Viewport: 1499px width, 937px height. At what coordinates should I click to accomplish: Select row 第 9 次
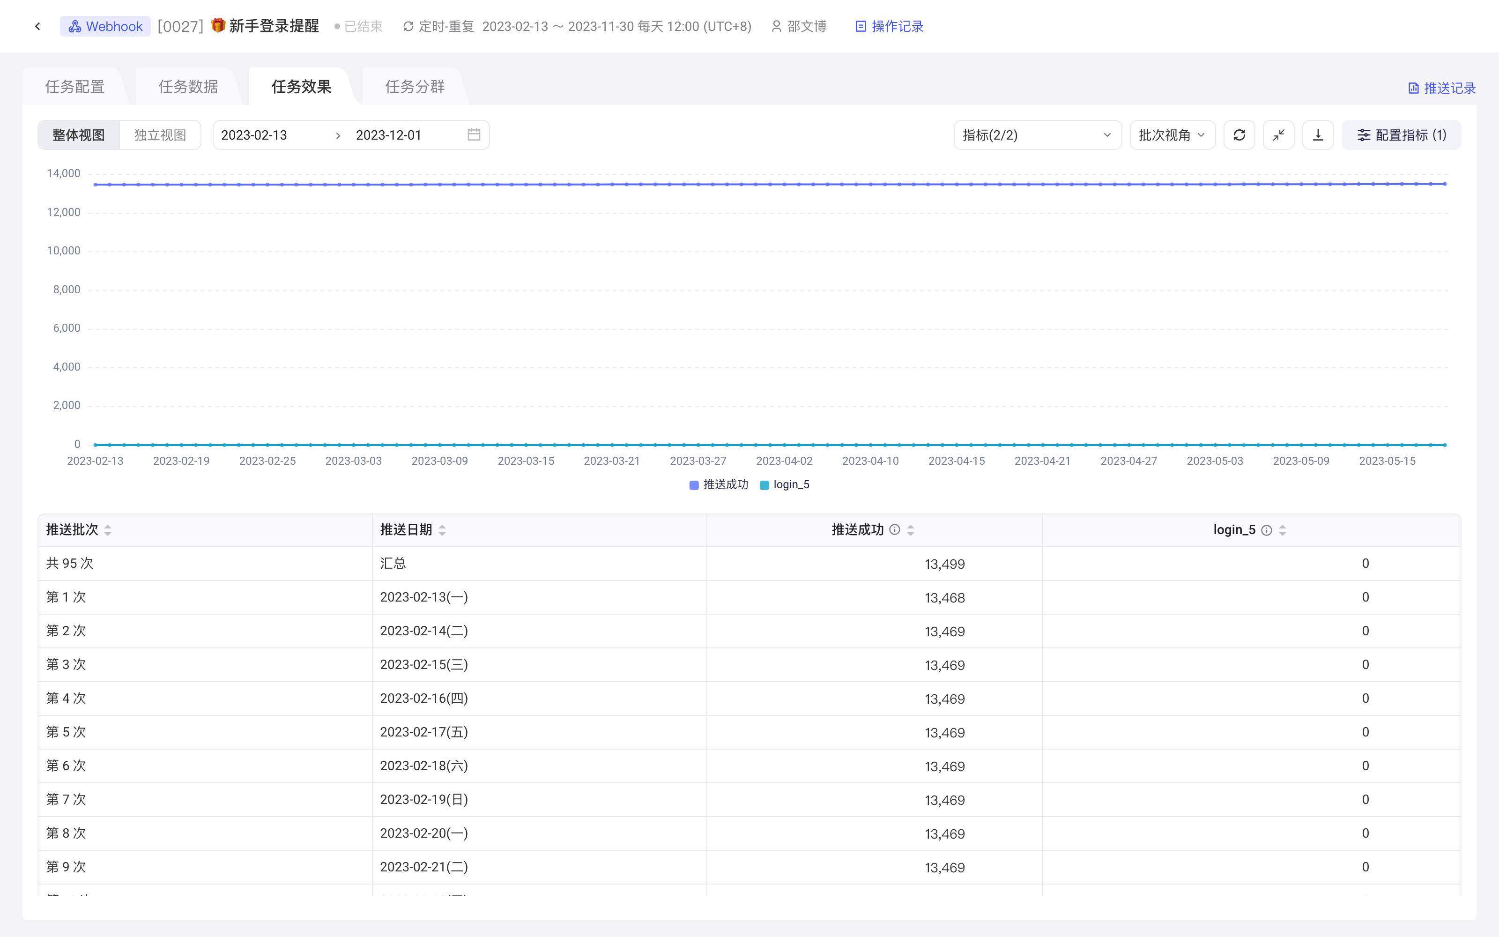(x=749, y=867)
